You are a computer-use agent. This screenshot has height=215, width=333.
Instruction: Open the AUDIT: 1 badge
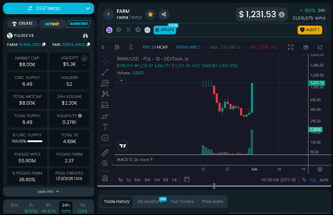(310, 30)
